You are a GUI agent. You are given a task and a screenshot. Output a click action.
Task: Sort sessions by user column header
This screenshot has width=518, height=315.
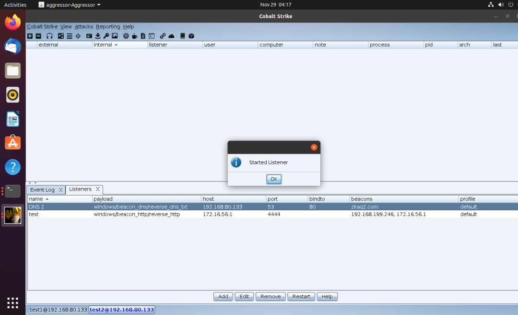click(x=230, y=45)
